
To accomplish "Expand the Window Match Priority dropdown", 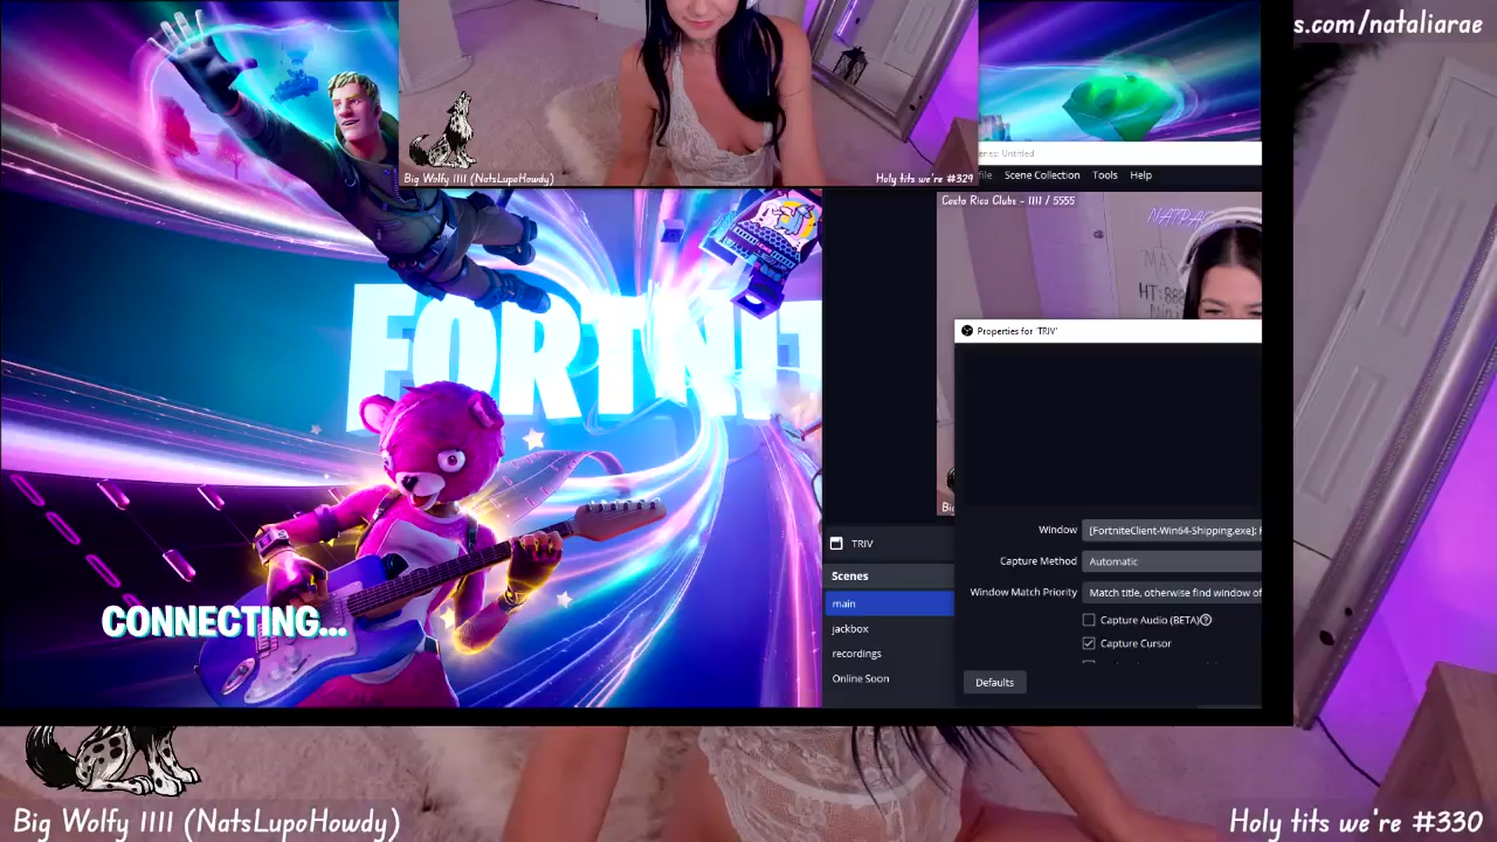I will [1172, 593].
